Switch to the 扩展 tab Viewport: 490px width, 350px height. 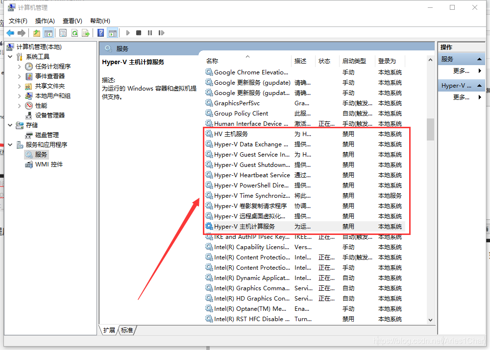pos(109,330)
